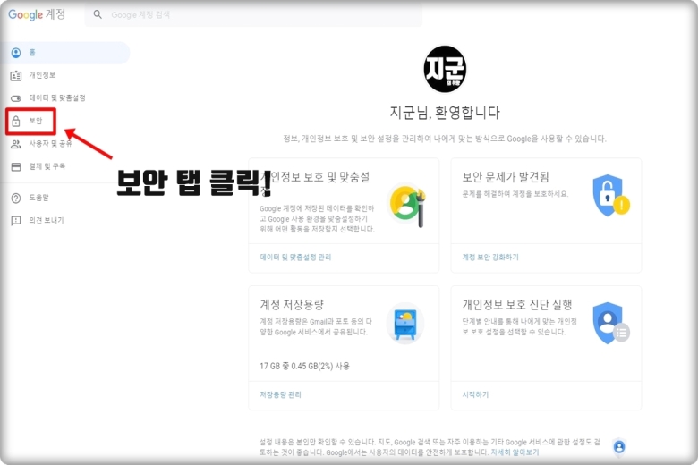Click 시작하기 for privacy checkup
The image size is (698, 465).
[x=475, y=394]
